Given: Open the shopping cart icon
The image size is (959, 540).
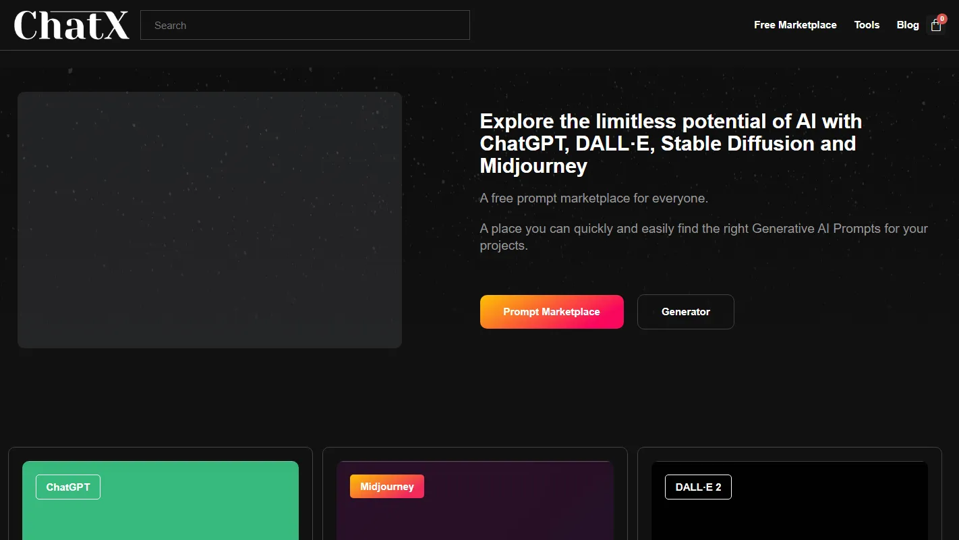Looking at the screenshot, I should coord(935,26).
